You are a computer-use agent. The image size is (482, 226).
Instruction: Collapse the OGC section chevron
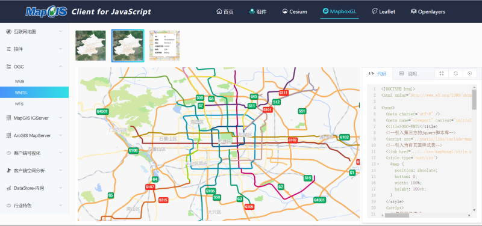coord(61,67)
